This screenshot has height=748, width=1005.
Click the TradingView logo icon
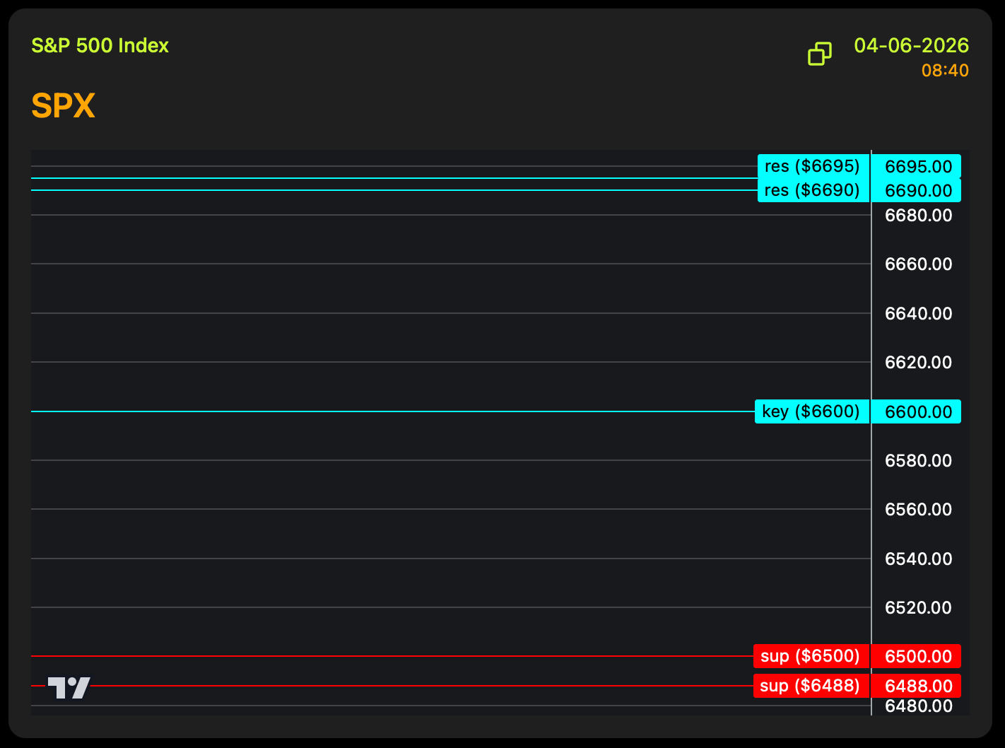69,687
